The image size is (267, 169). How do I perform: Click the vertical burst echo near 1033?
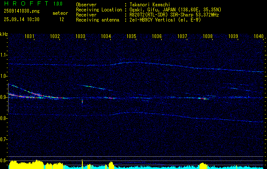pyautogui.click(x=82, y=102)
